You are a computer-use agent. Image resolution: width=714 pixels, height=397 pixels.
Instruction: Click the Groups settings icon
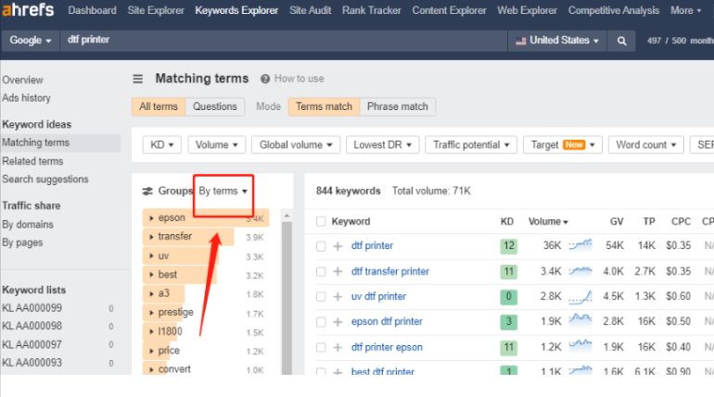click(147, 192)
